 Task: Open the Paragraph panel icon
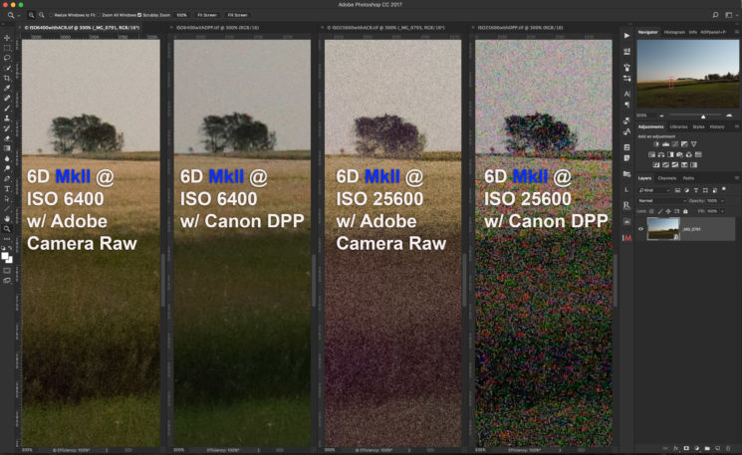627,105
